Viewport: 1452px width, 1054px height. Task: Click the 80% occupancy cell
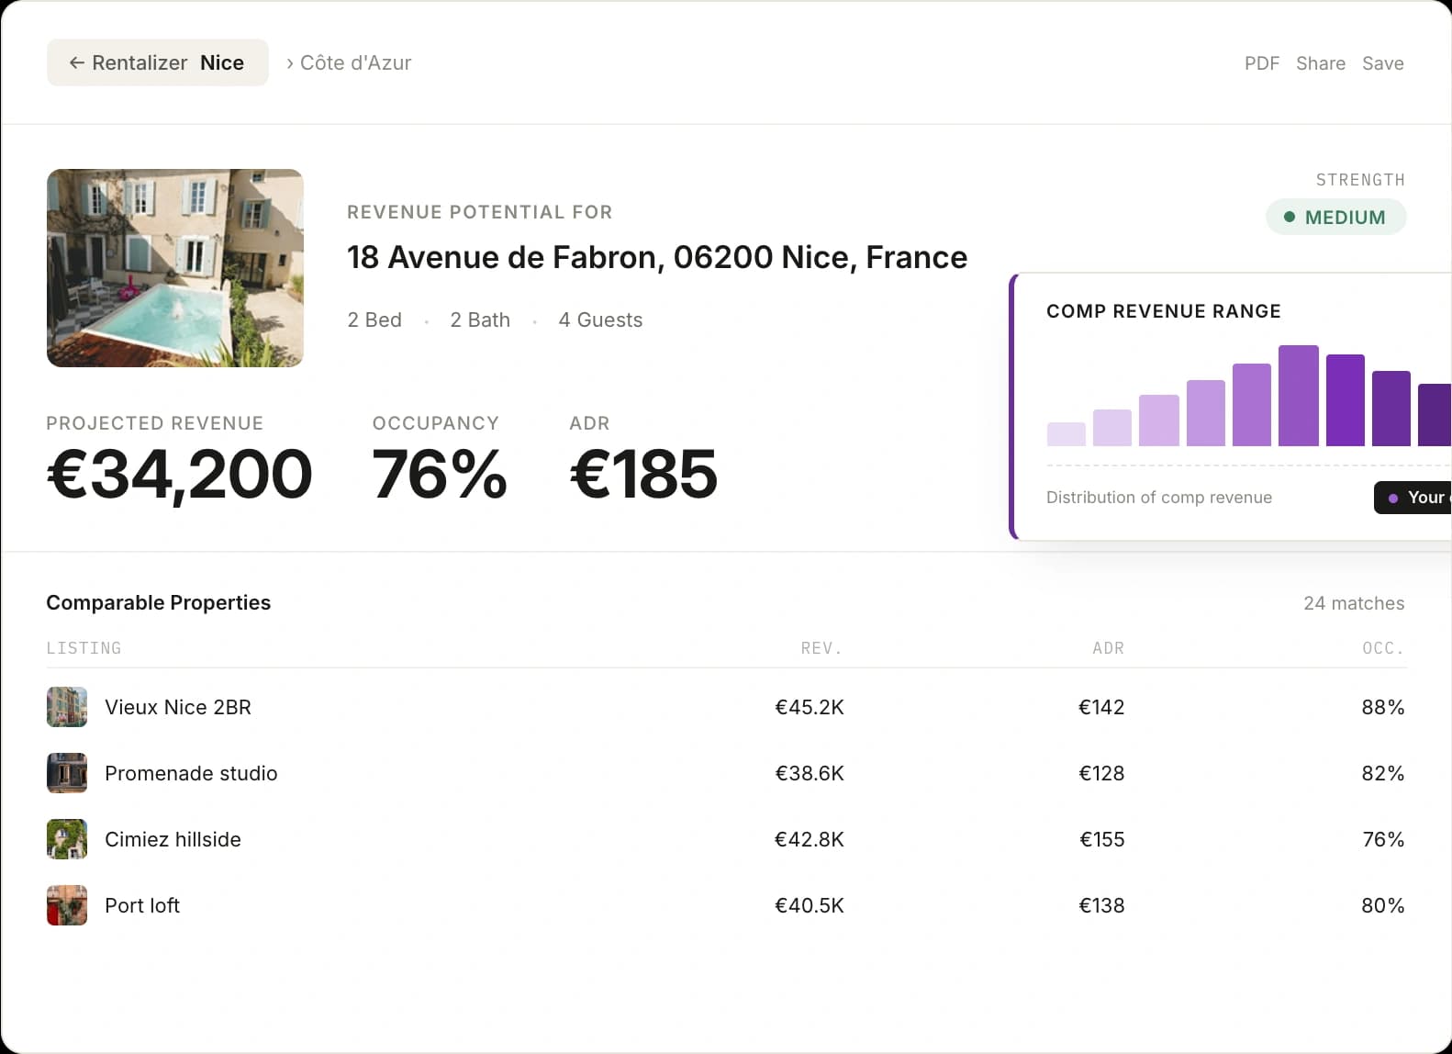pos(1383,905)
